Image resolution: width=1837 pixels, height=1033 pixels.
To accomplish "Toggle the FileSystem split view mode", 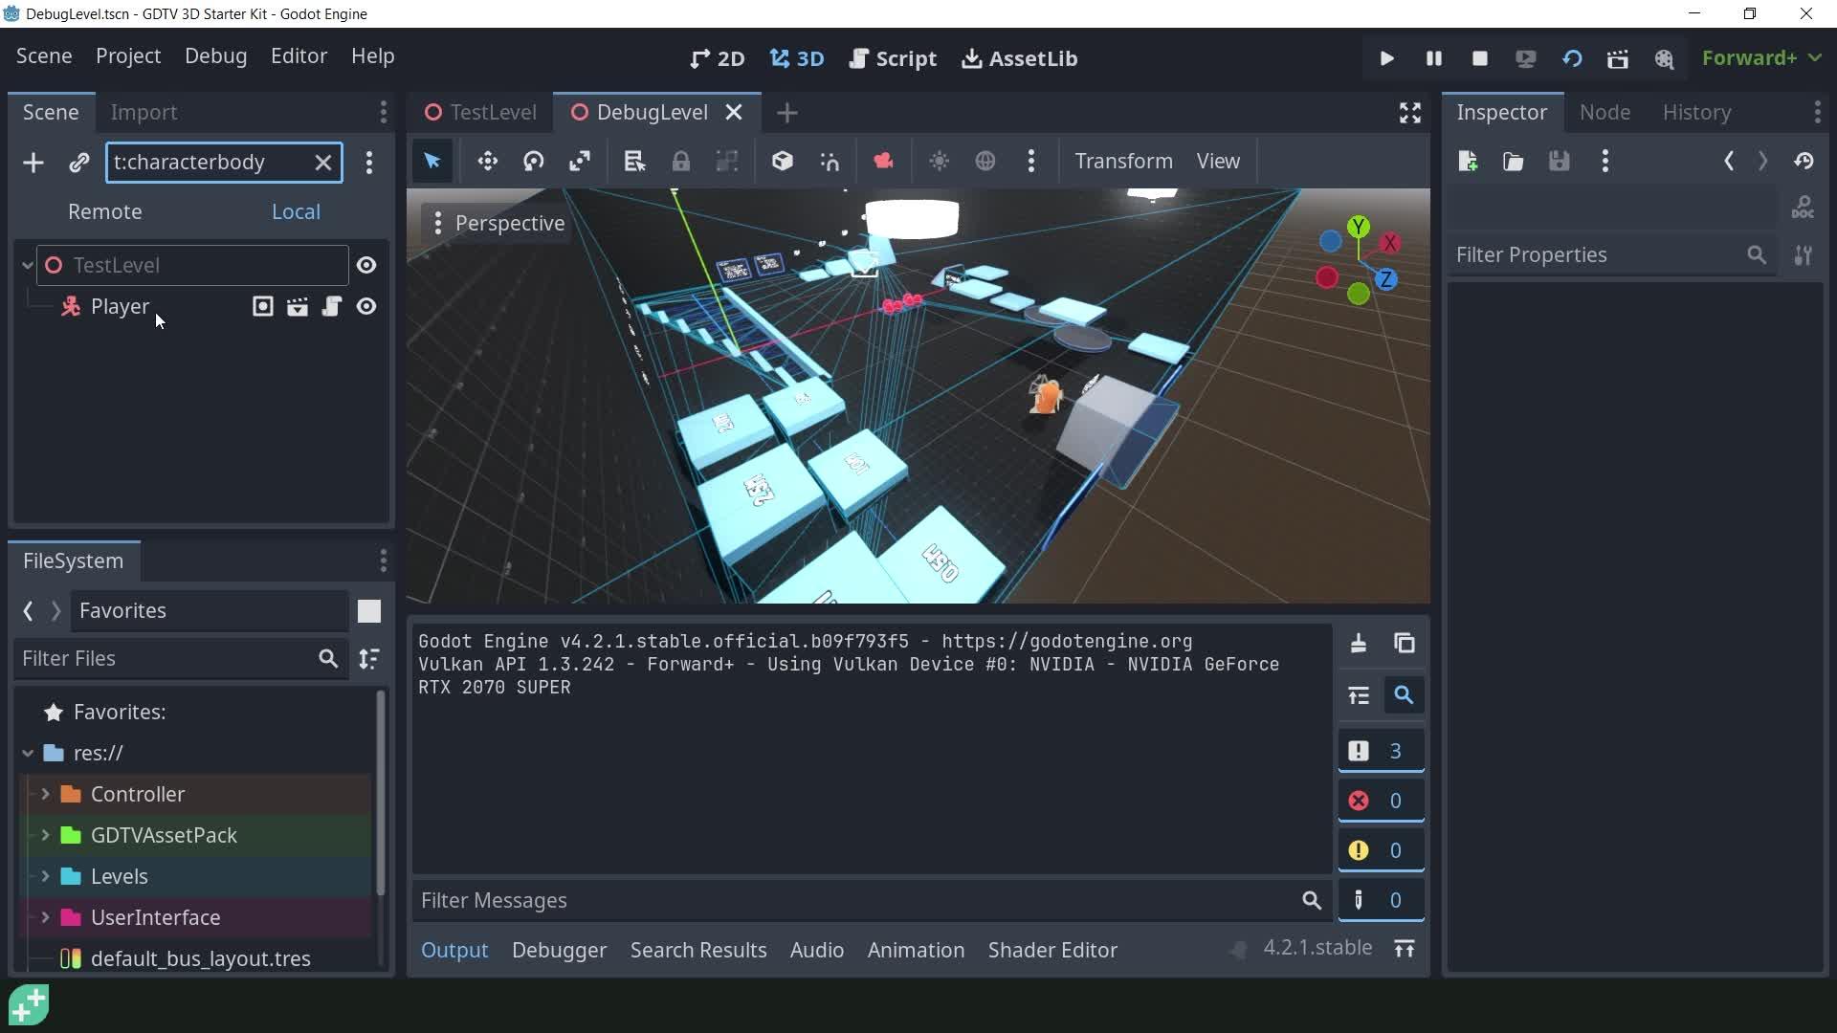I will coord(369,611).
